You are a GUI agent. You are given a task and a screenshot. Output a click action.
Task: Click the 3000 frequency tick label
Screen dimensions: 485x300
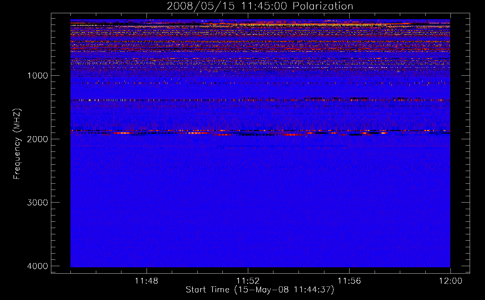pos(37,202)
